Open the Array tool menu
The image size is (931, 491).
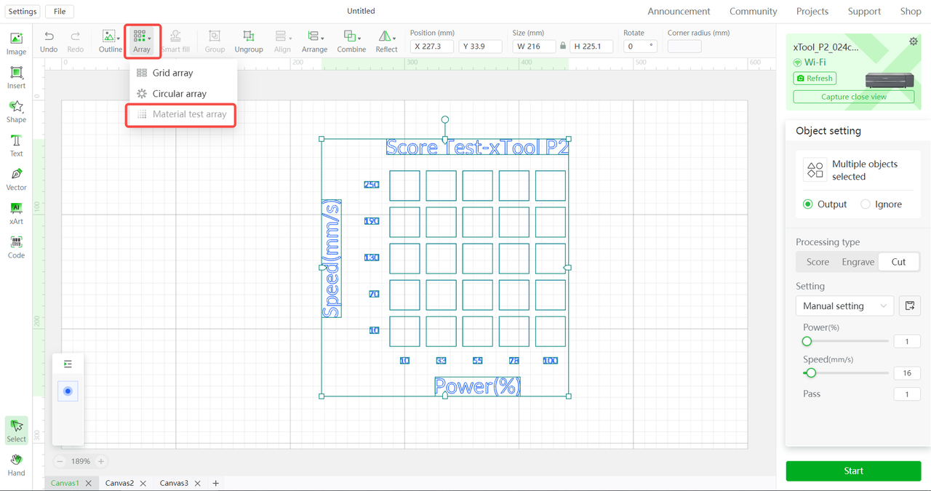click(142, 41)
